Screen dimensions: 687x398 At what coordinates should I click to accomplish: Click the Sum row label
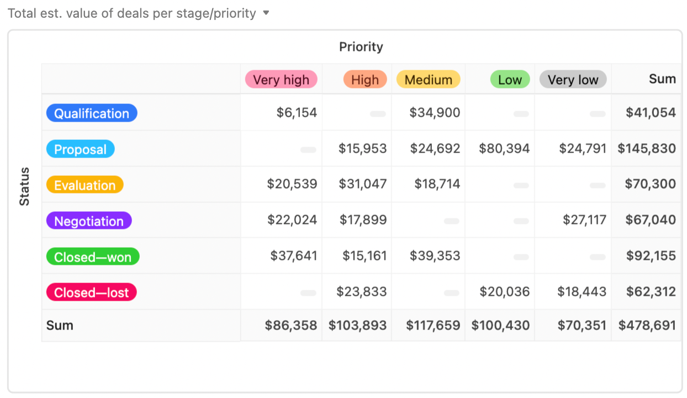(60, 326)
